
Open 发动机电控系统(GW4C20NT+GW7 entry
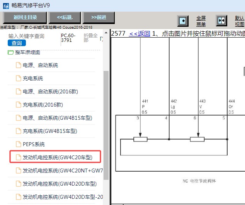[x=63, y=171]
